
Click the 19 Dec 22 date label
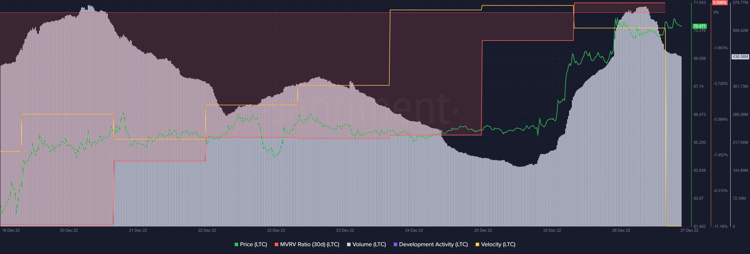pyautogui.click(x=11, y=230)
